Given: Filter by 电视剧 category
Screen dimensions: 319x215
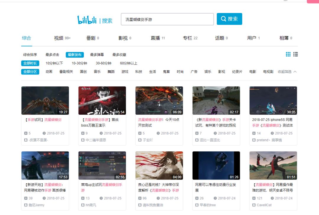Looking at the screenshot, I should pyautogui.click(x=268, y=72).
